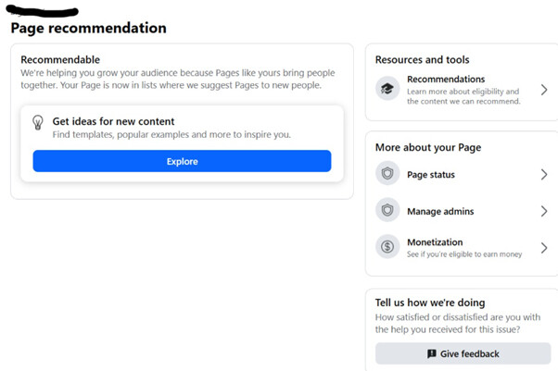Select the Page status label
The width and height of the screenshot is (558, 371).
click(431, 174)
